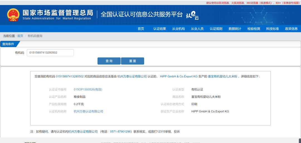Click 喜宝有机婴幼儿大米粉 value beside 商品名称
The height and width of the screenshot is (143, 301).
click(x=206, y=97)
